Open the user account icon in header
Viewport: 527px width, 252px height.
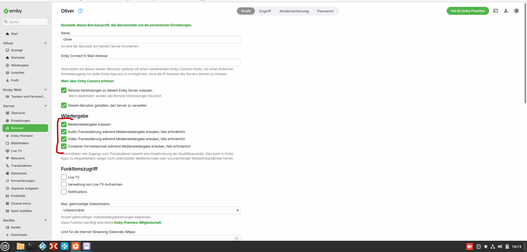pyautogui.click(x=506, y=11)
